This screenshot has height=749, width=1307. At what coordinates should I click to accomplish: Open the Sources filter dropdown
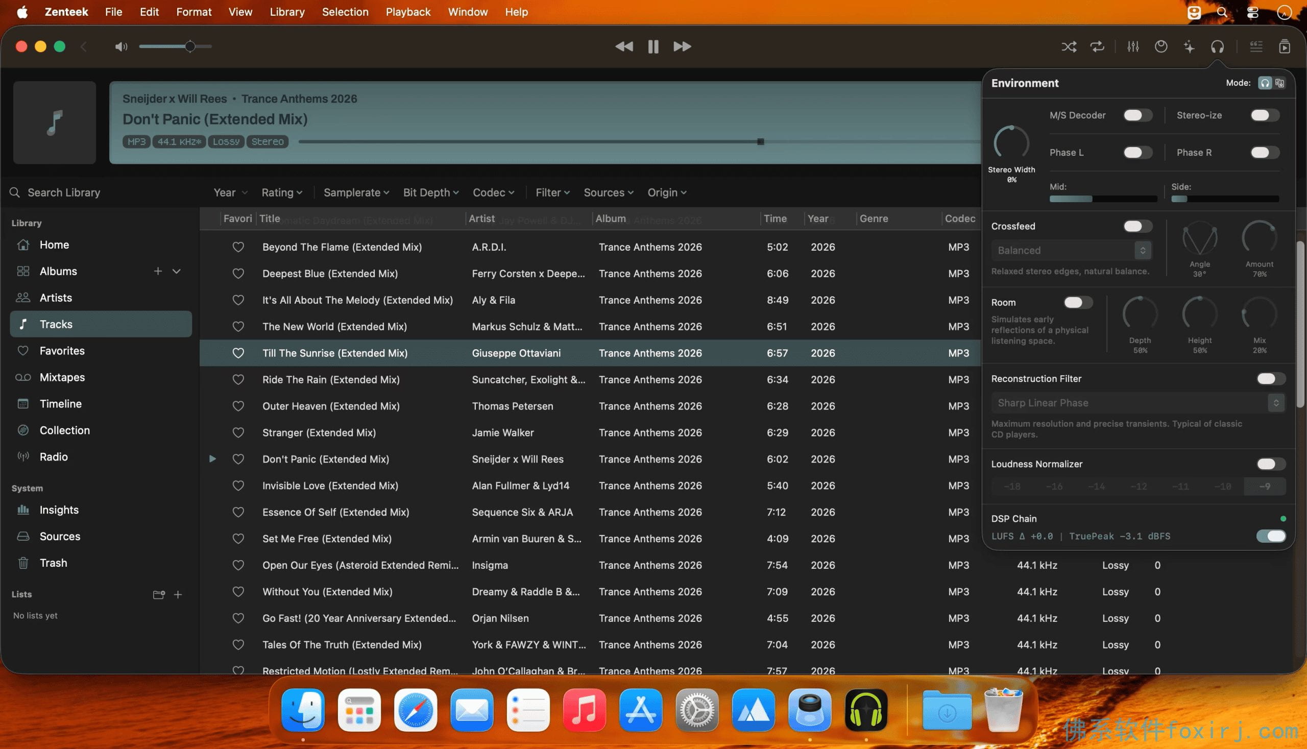(609, 192)
